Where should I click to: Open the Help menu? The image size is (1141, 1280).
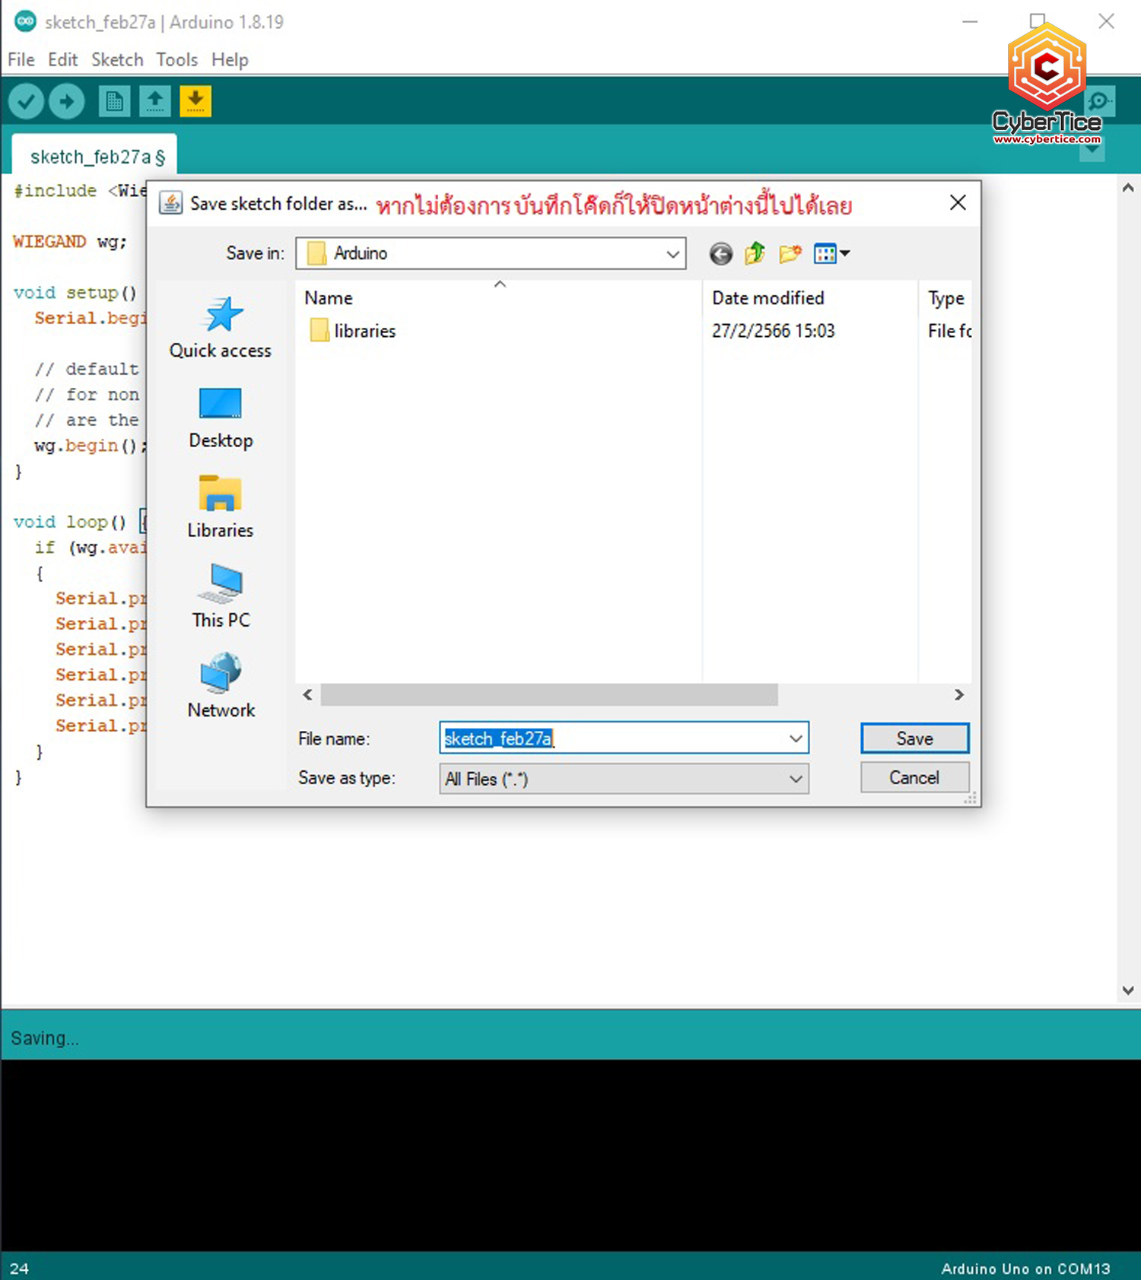pos(230,59)
